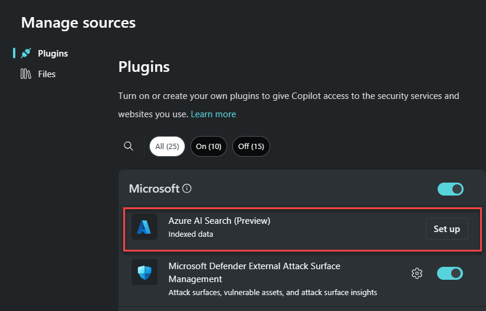This screenshot has height=311, width=486.
Task: Click the Microsoft info circle icon
Action: [187, 188]
